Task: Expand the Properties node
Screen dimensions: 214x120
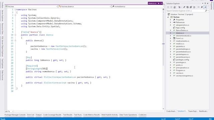Action: point(171,20)
